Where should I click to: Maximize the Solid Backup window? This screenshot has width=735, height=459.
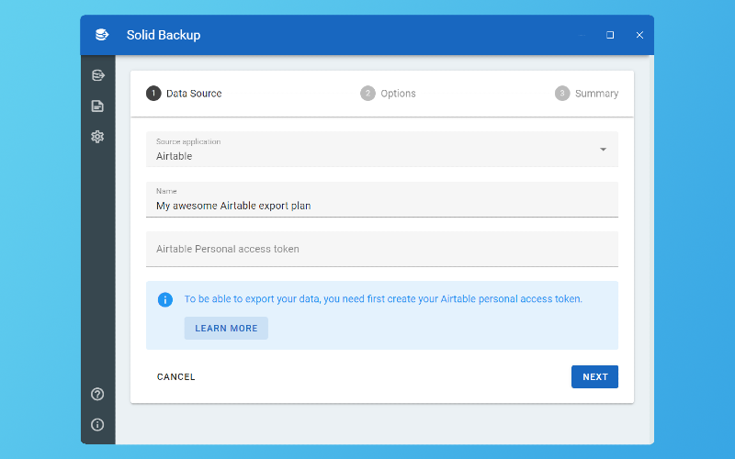pyautogui.click(x=610, y=35)
